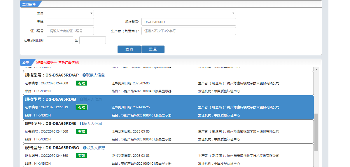This screenshot has width=350, height=167.
Task: Open 联系人信息 link in highlighted CQC19701222019 row
Action: (93, 99)
